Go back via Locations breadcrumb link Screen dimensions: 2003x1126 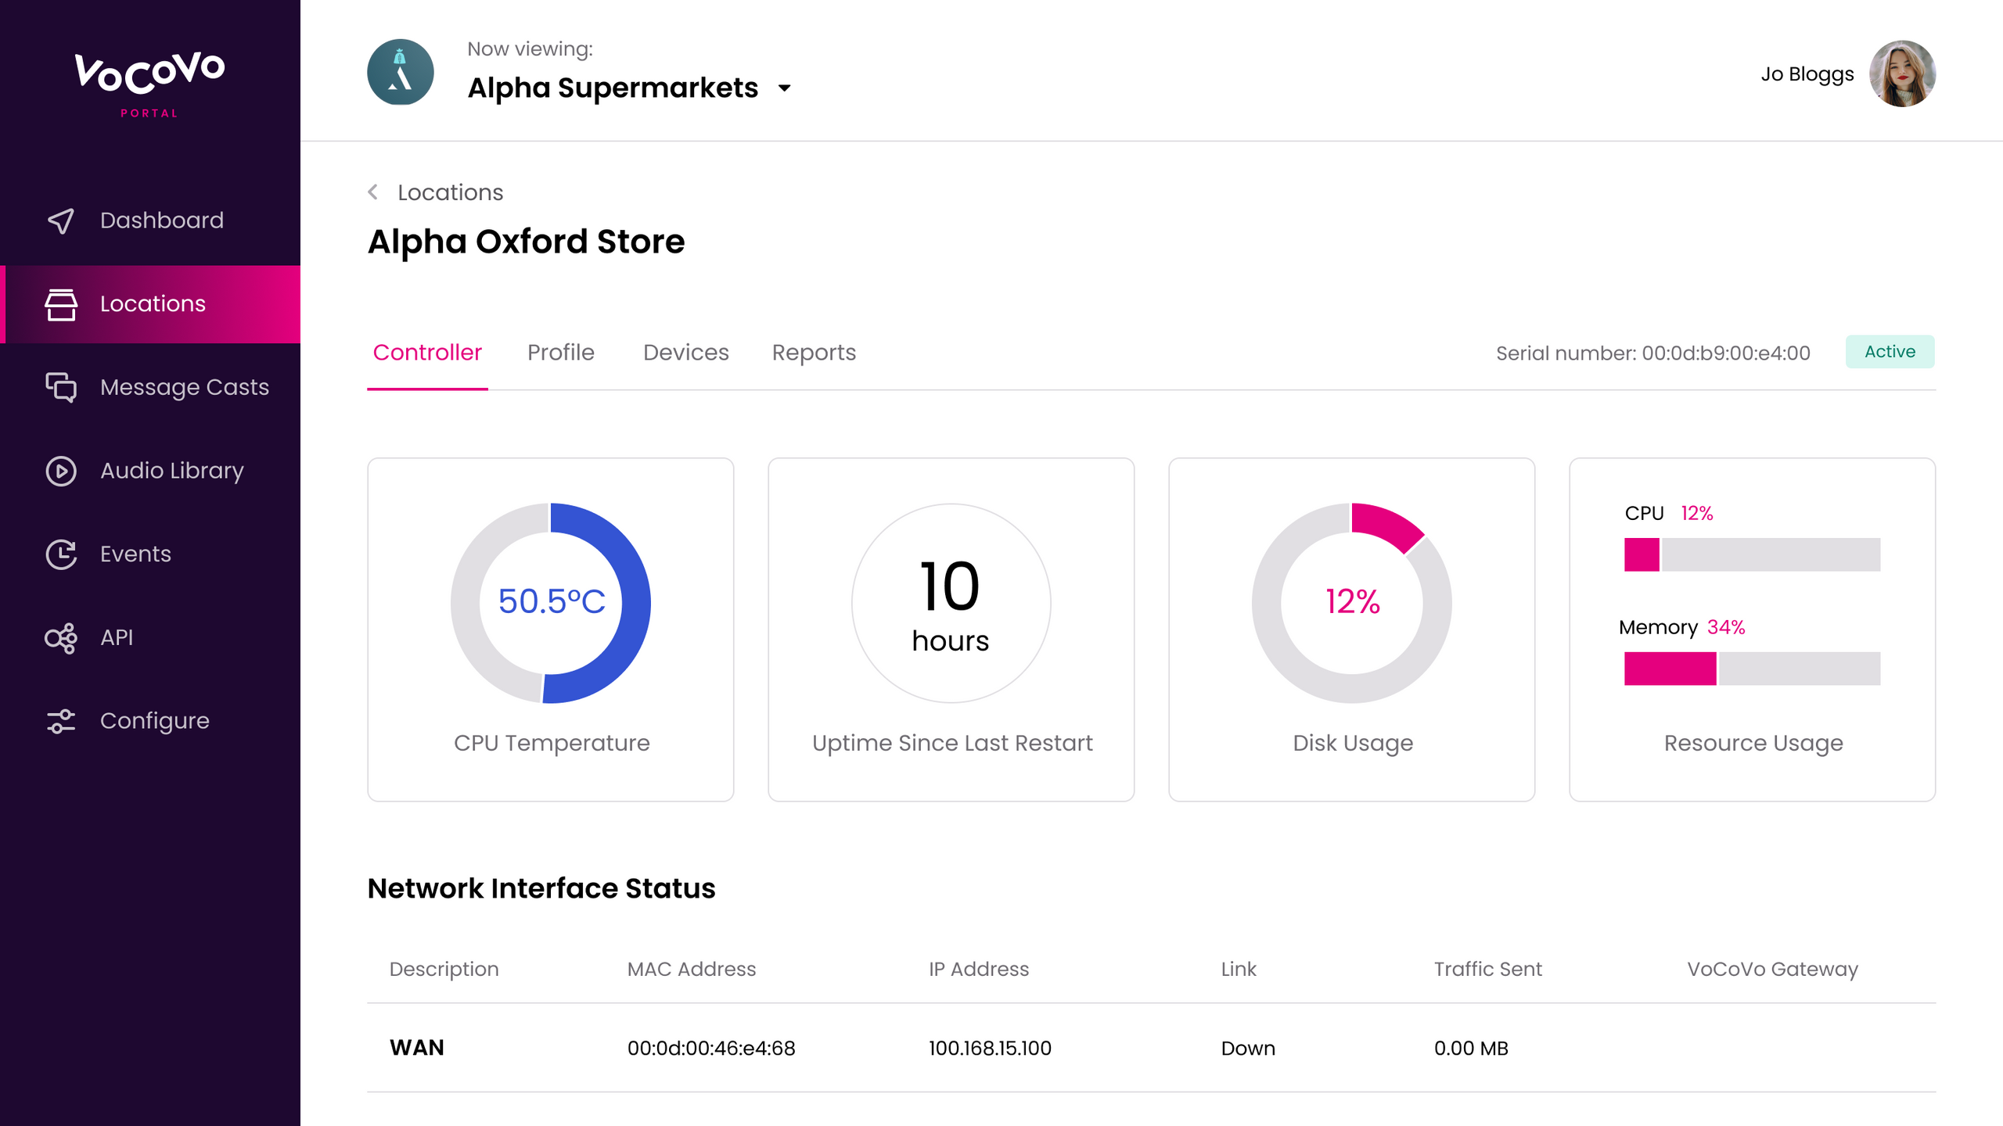[x=450, y=192]
